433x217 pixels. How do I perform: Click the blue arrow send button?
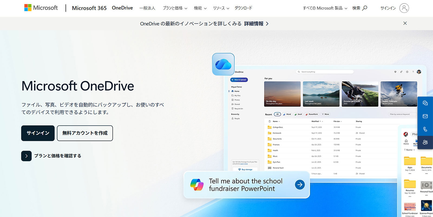[300, 185]
